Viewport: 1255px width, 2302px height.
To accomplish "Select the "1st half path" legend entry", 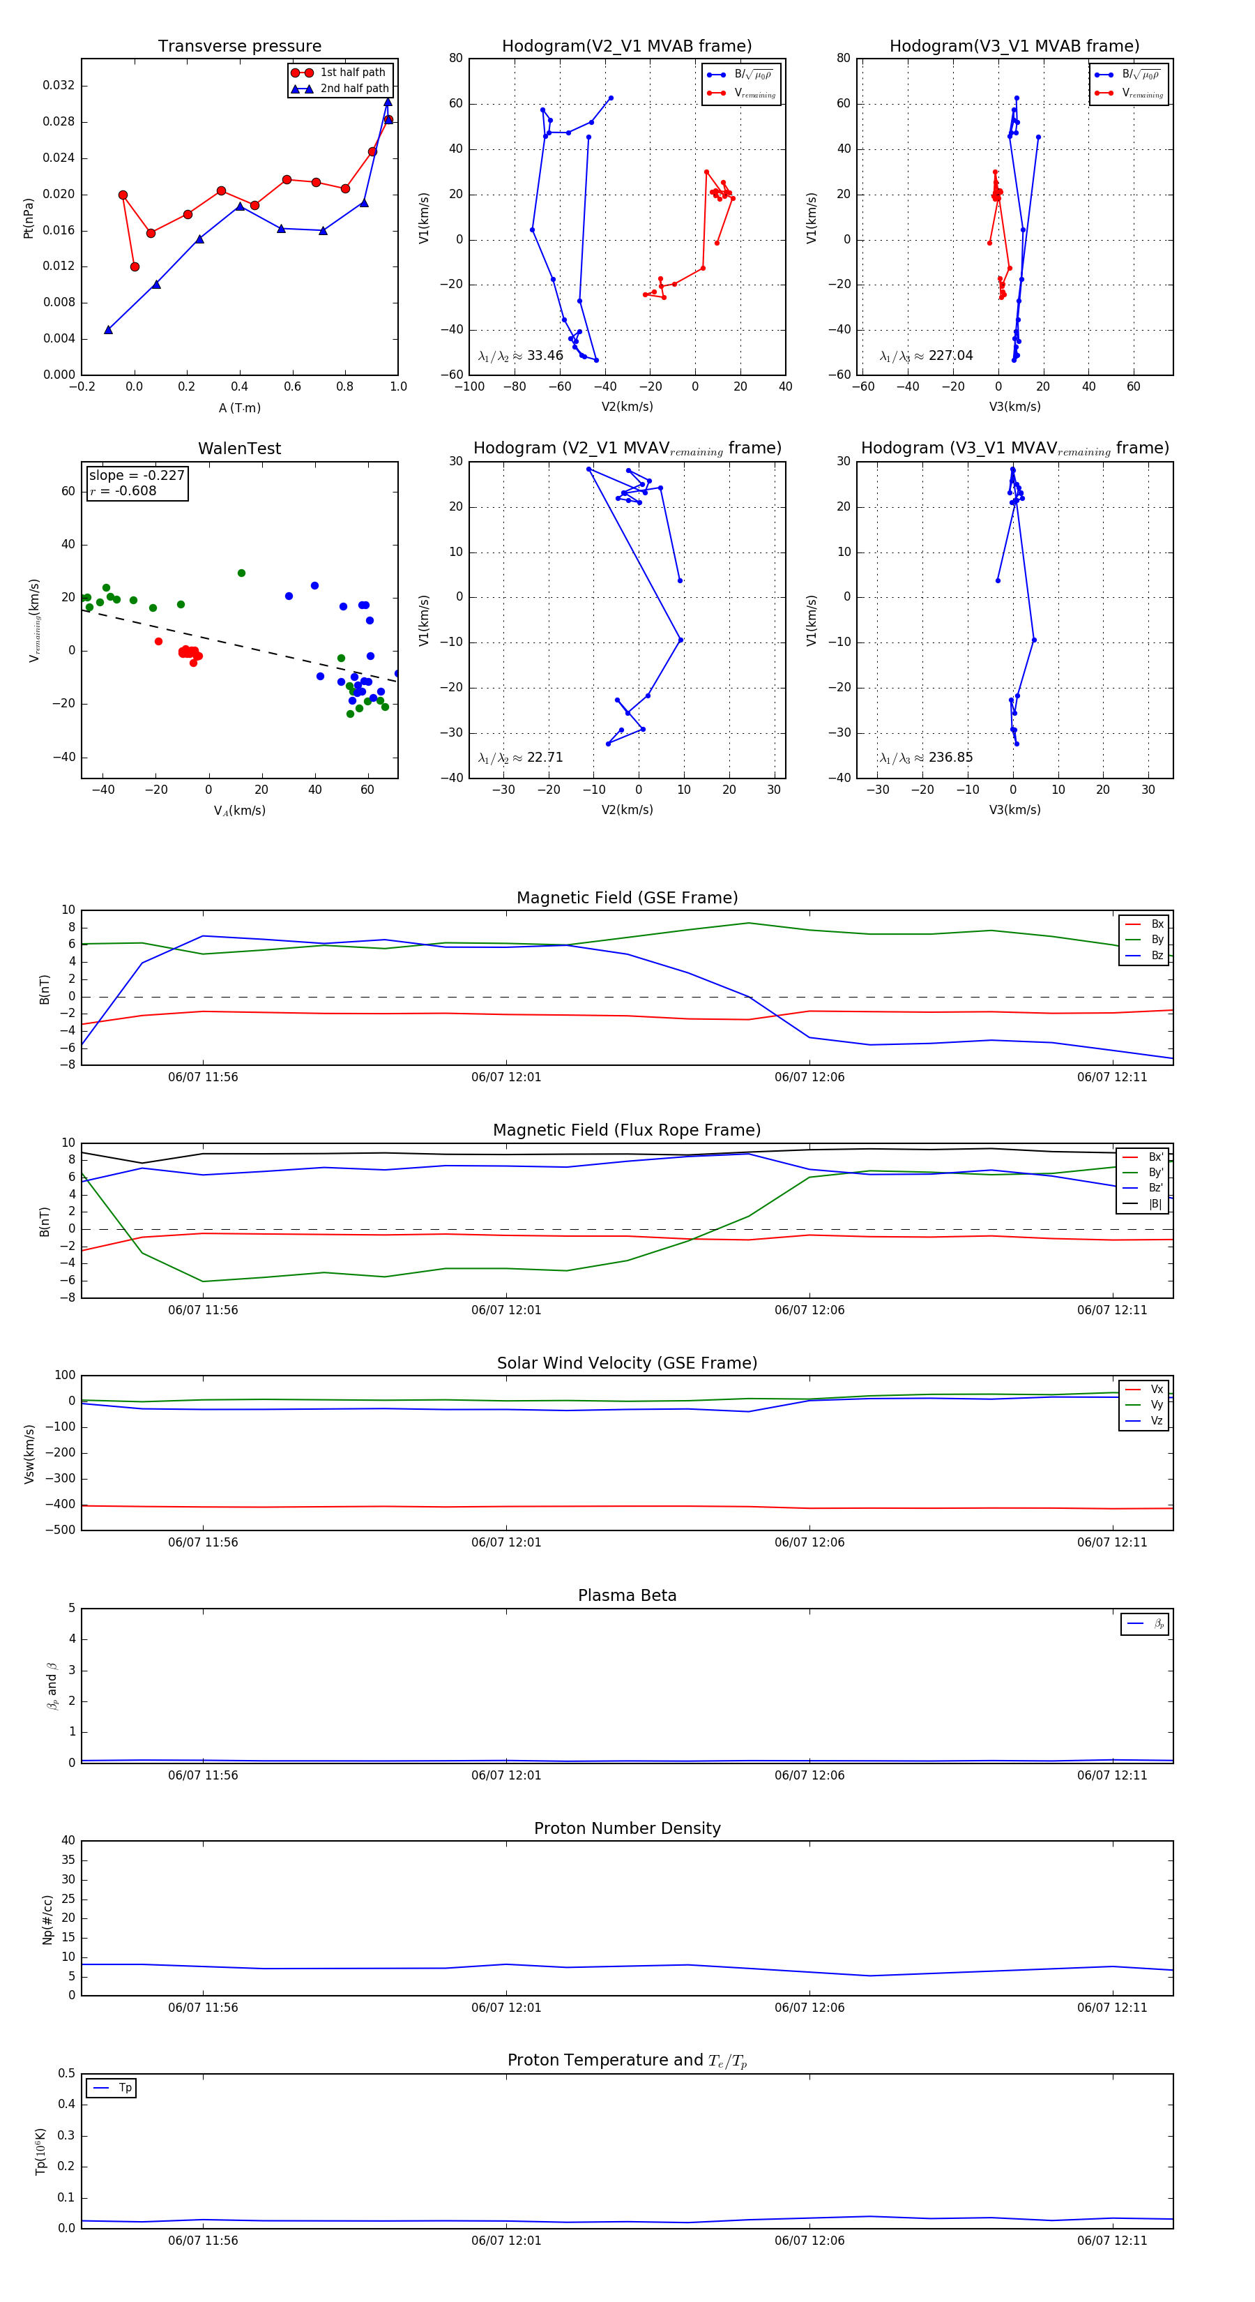I will 340,73.
